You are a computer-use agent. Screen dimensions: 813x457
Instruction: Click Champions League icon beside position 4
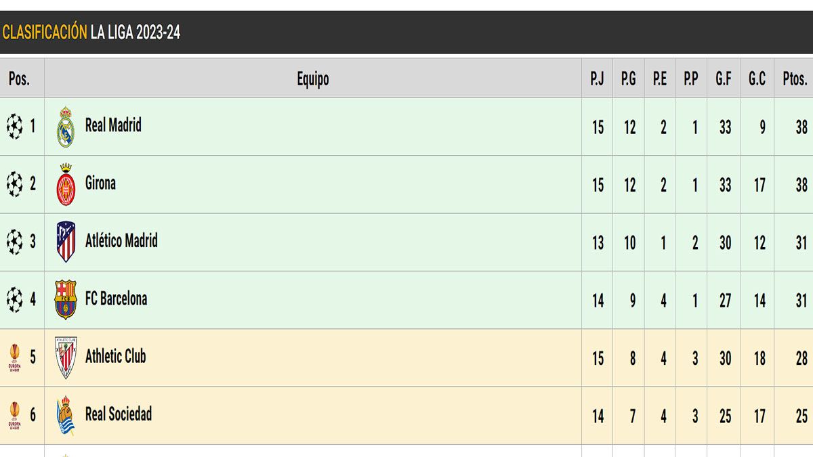pos(14,299)
